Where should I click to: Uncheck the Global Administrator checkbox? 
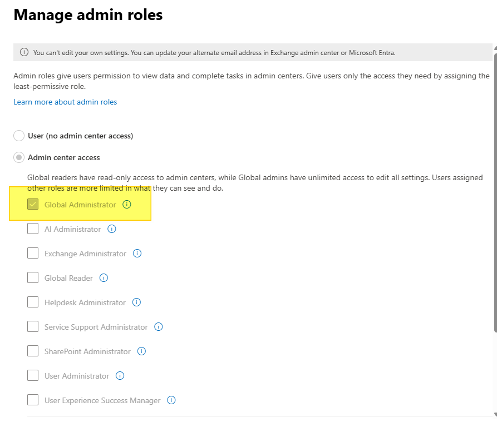pos(33,204)
